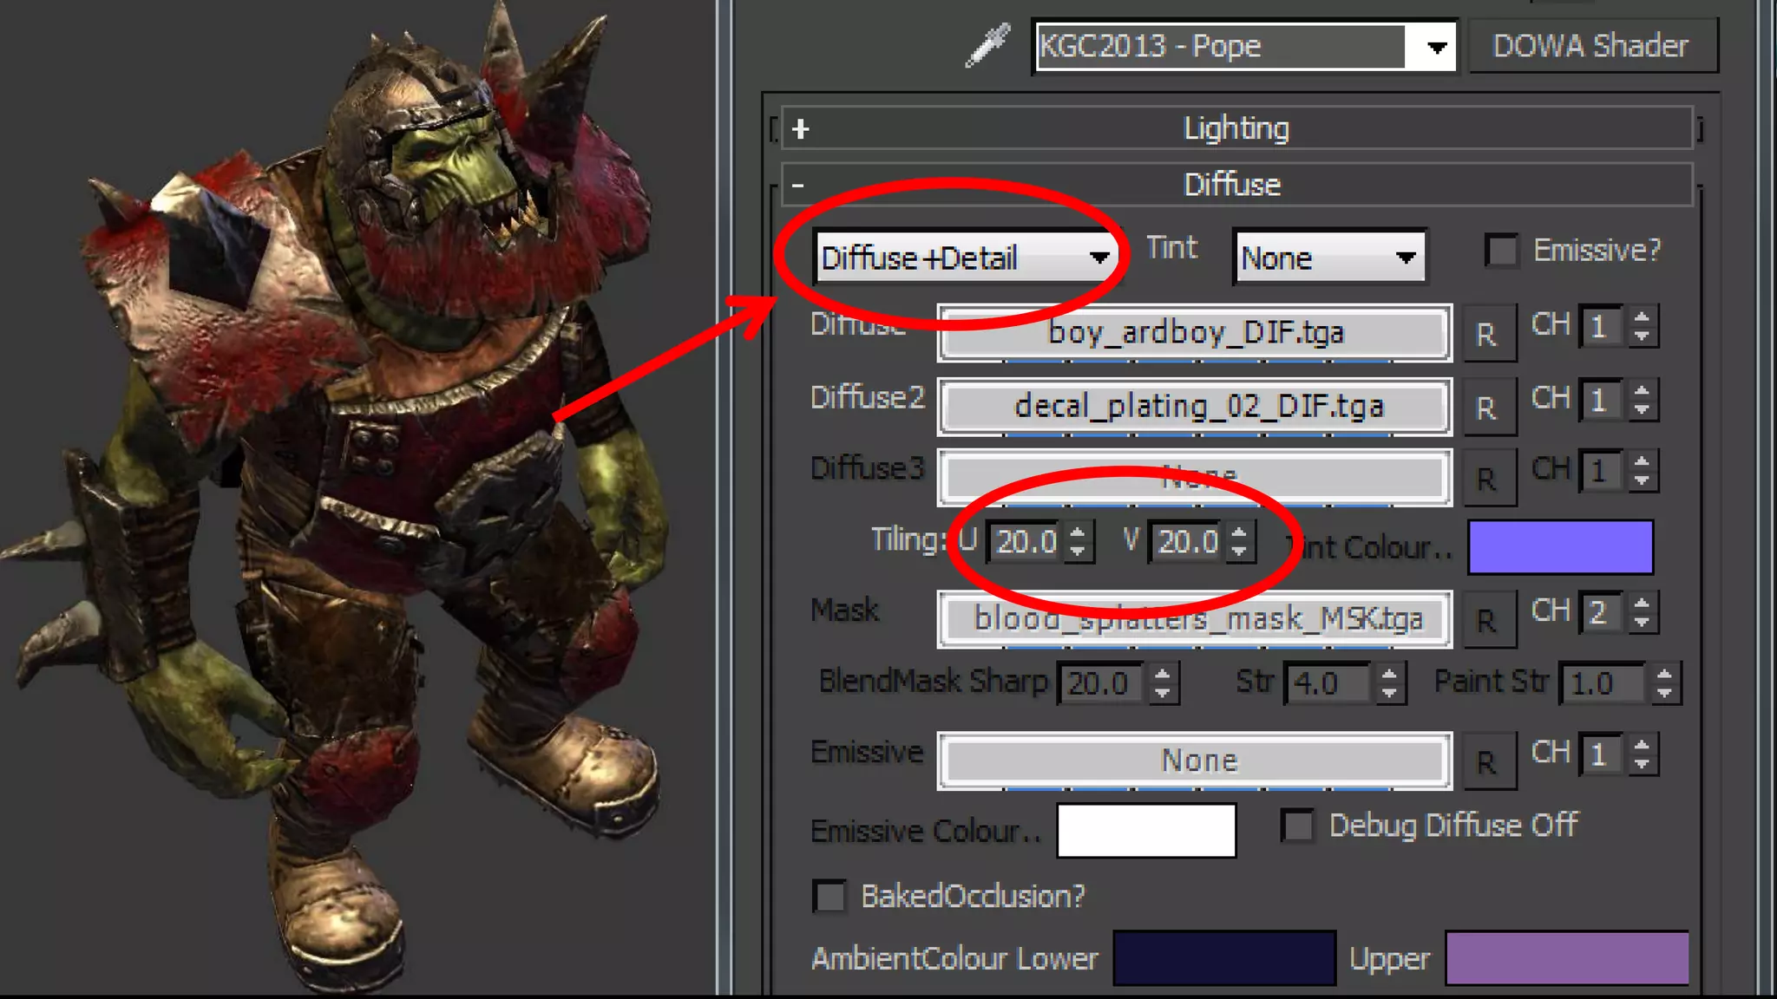Open the KGC2013 - Pope material dropdown
This screenshot has height=999, width=1777.
coord(1436,47)
